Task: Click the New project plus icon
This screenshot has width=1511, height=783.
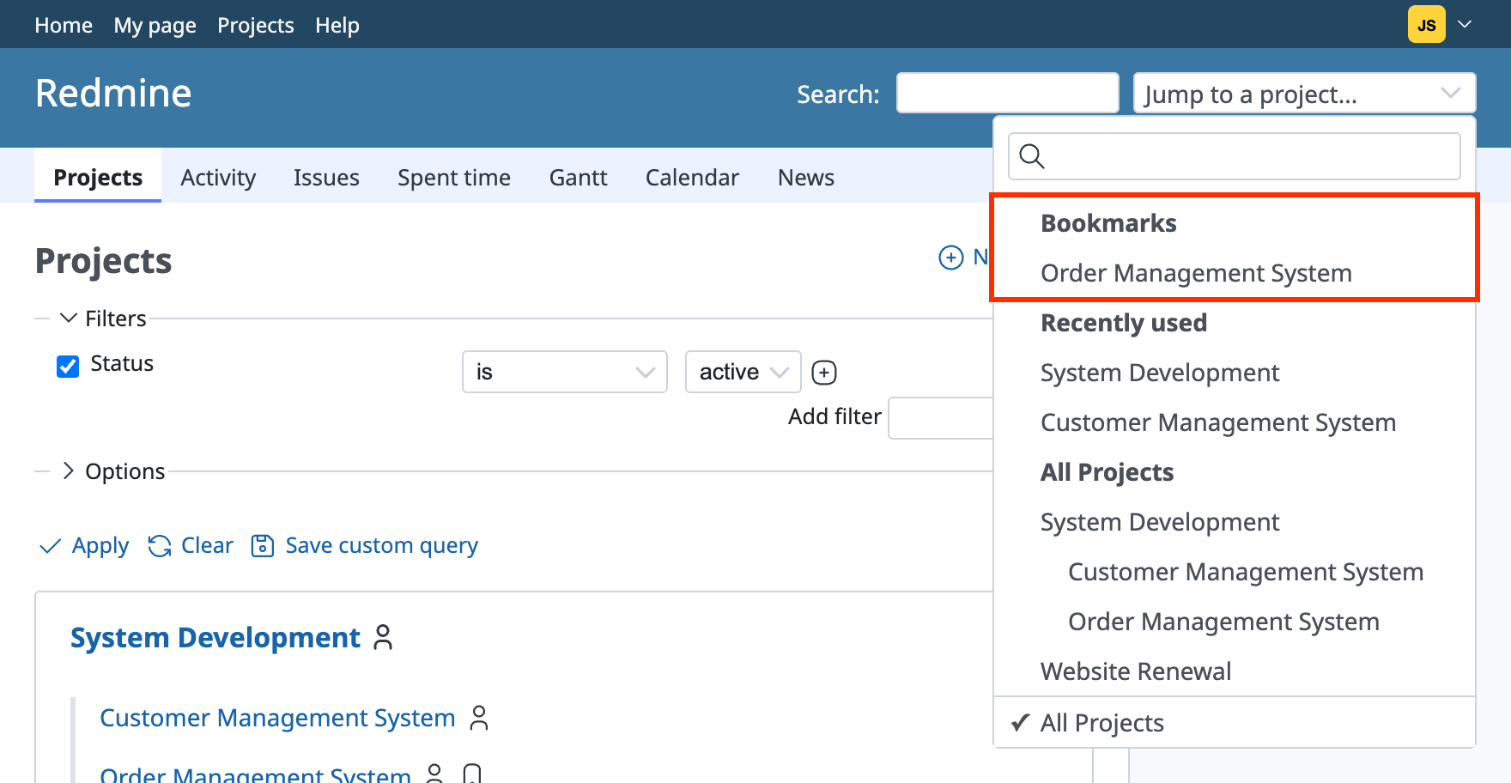Action: pos(951,258)
